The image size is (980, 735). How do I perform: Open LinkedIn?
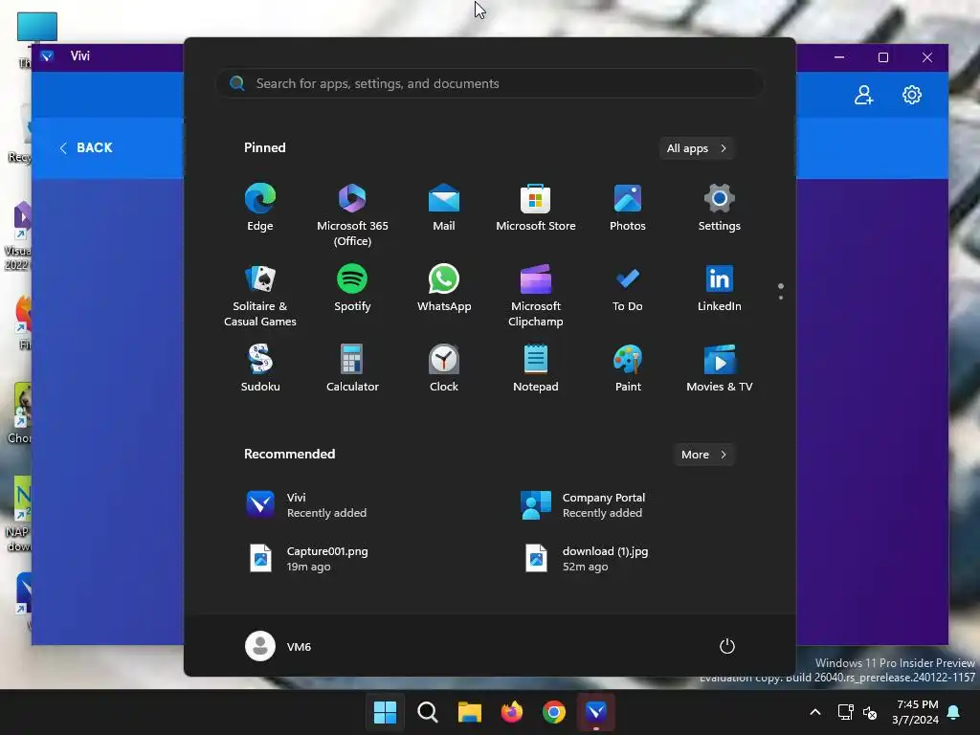(720, 287)
